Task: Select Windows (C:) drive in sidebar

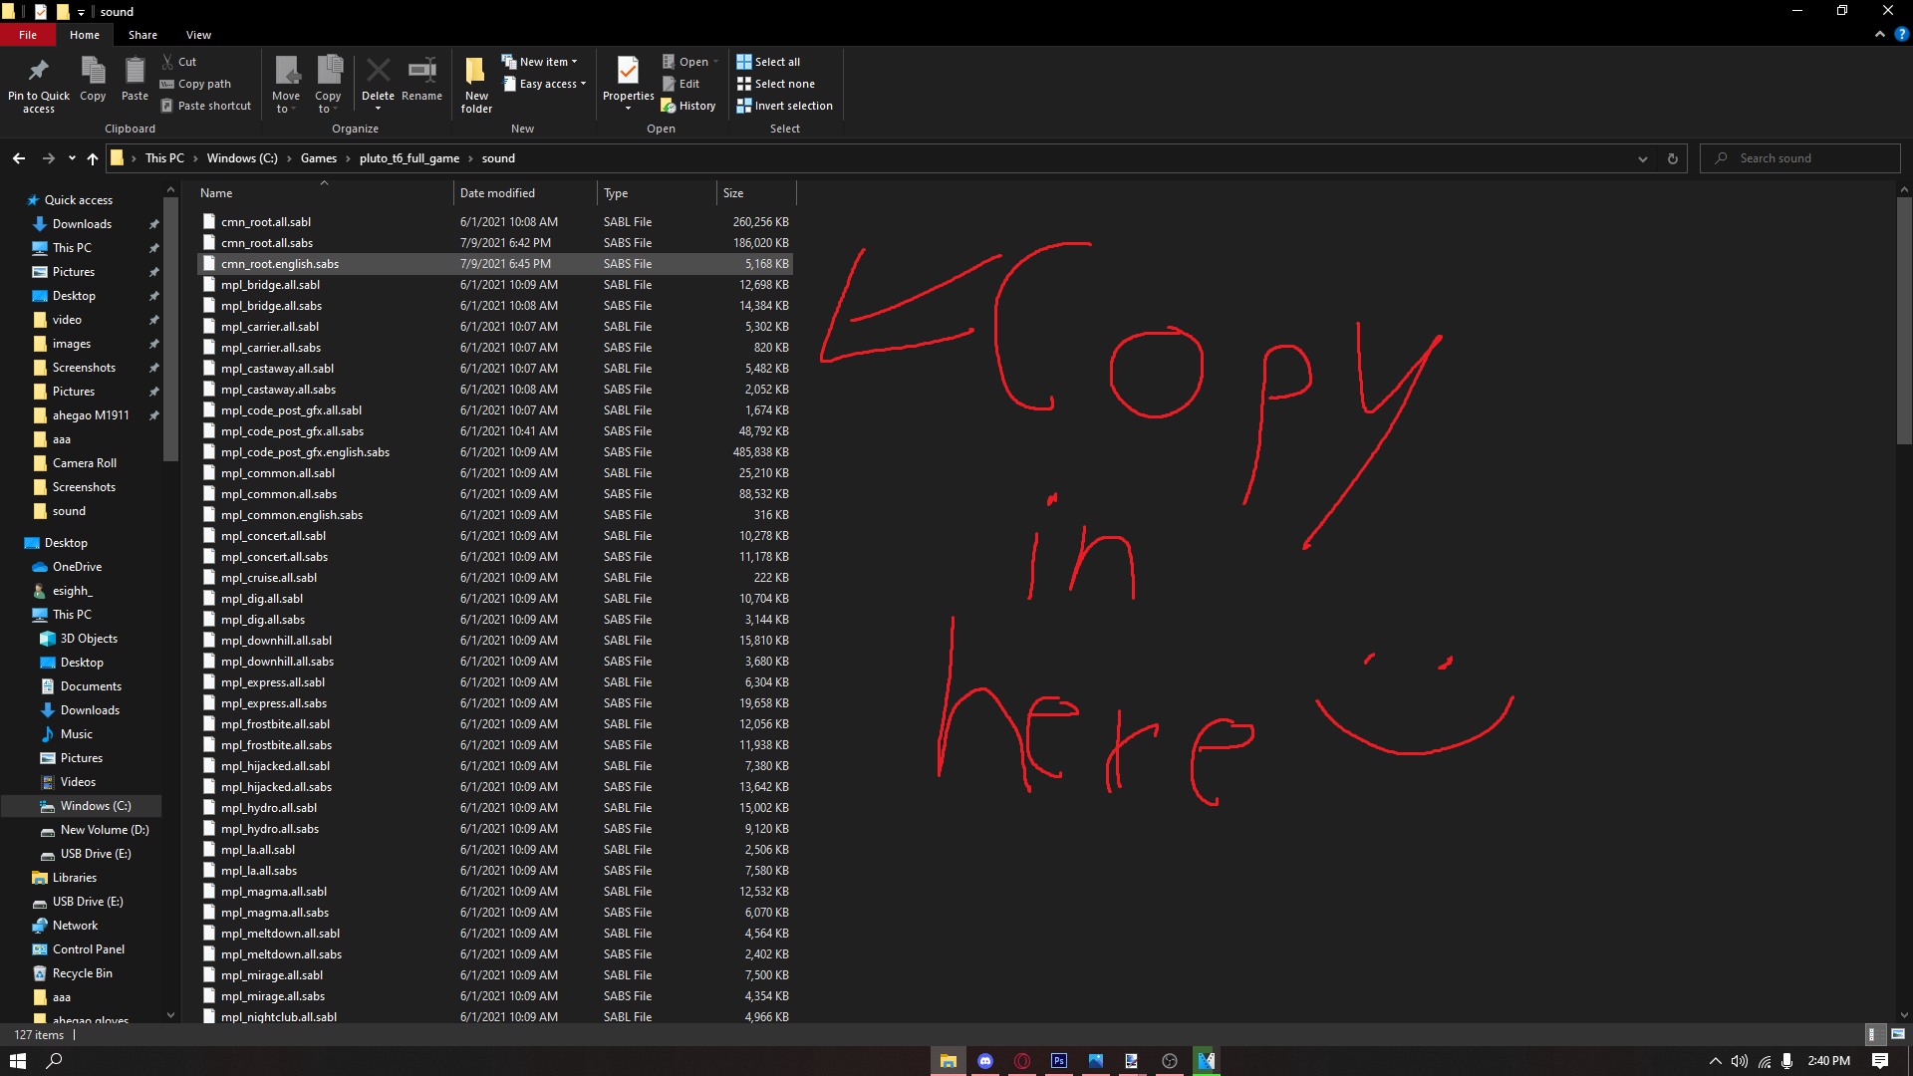Action: pos(96,806)
